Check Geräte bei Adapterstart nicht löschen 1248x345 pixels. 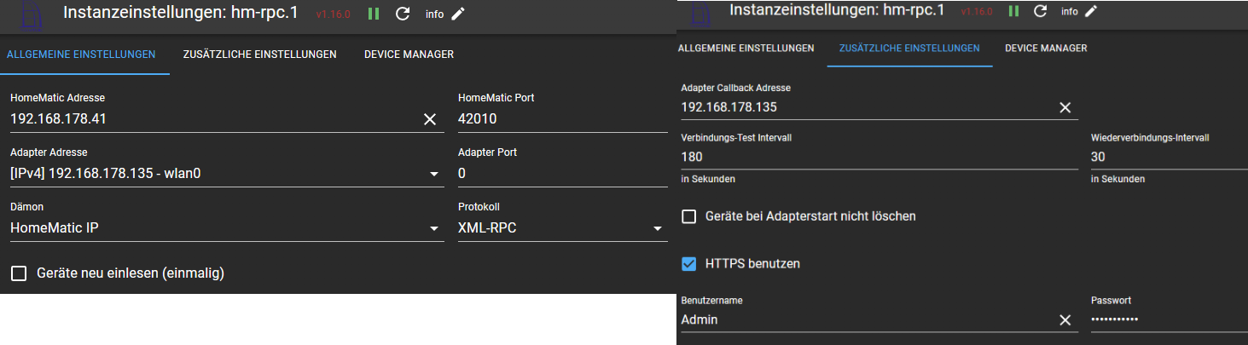(689, 216)
